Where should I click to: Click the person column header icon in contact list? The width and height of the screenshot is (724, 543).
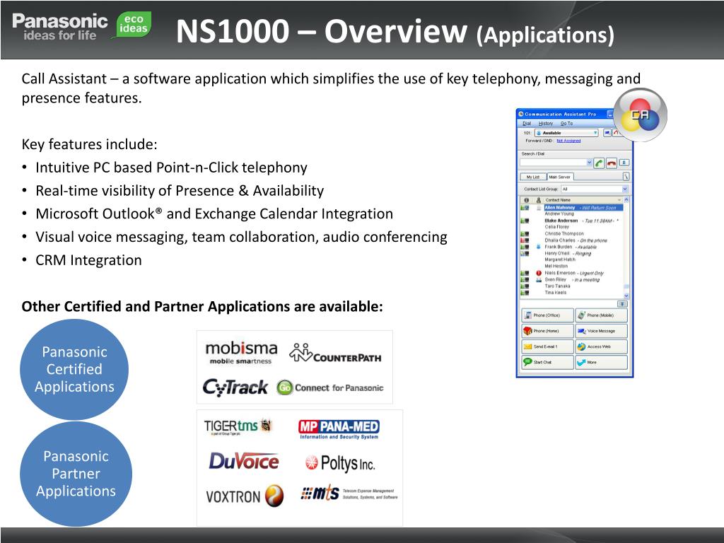538,200
